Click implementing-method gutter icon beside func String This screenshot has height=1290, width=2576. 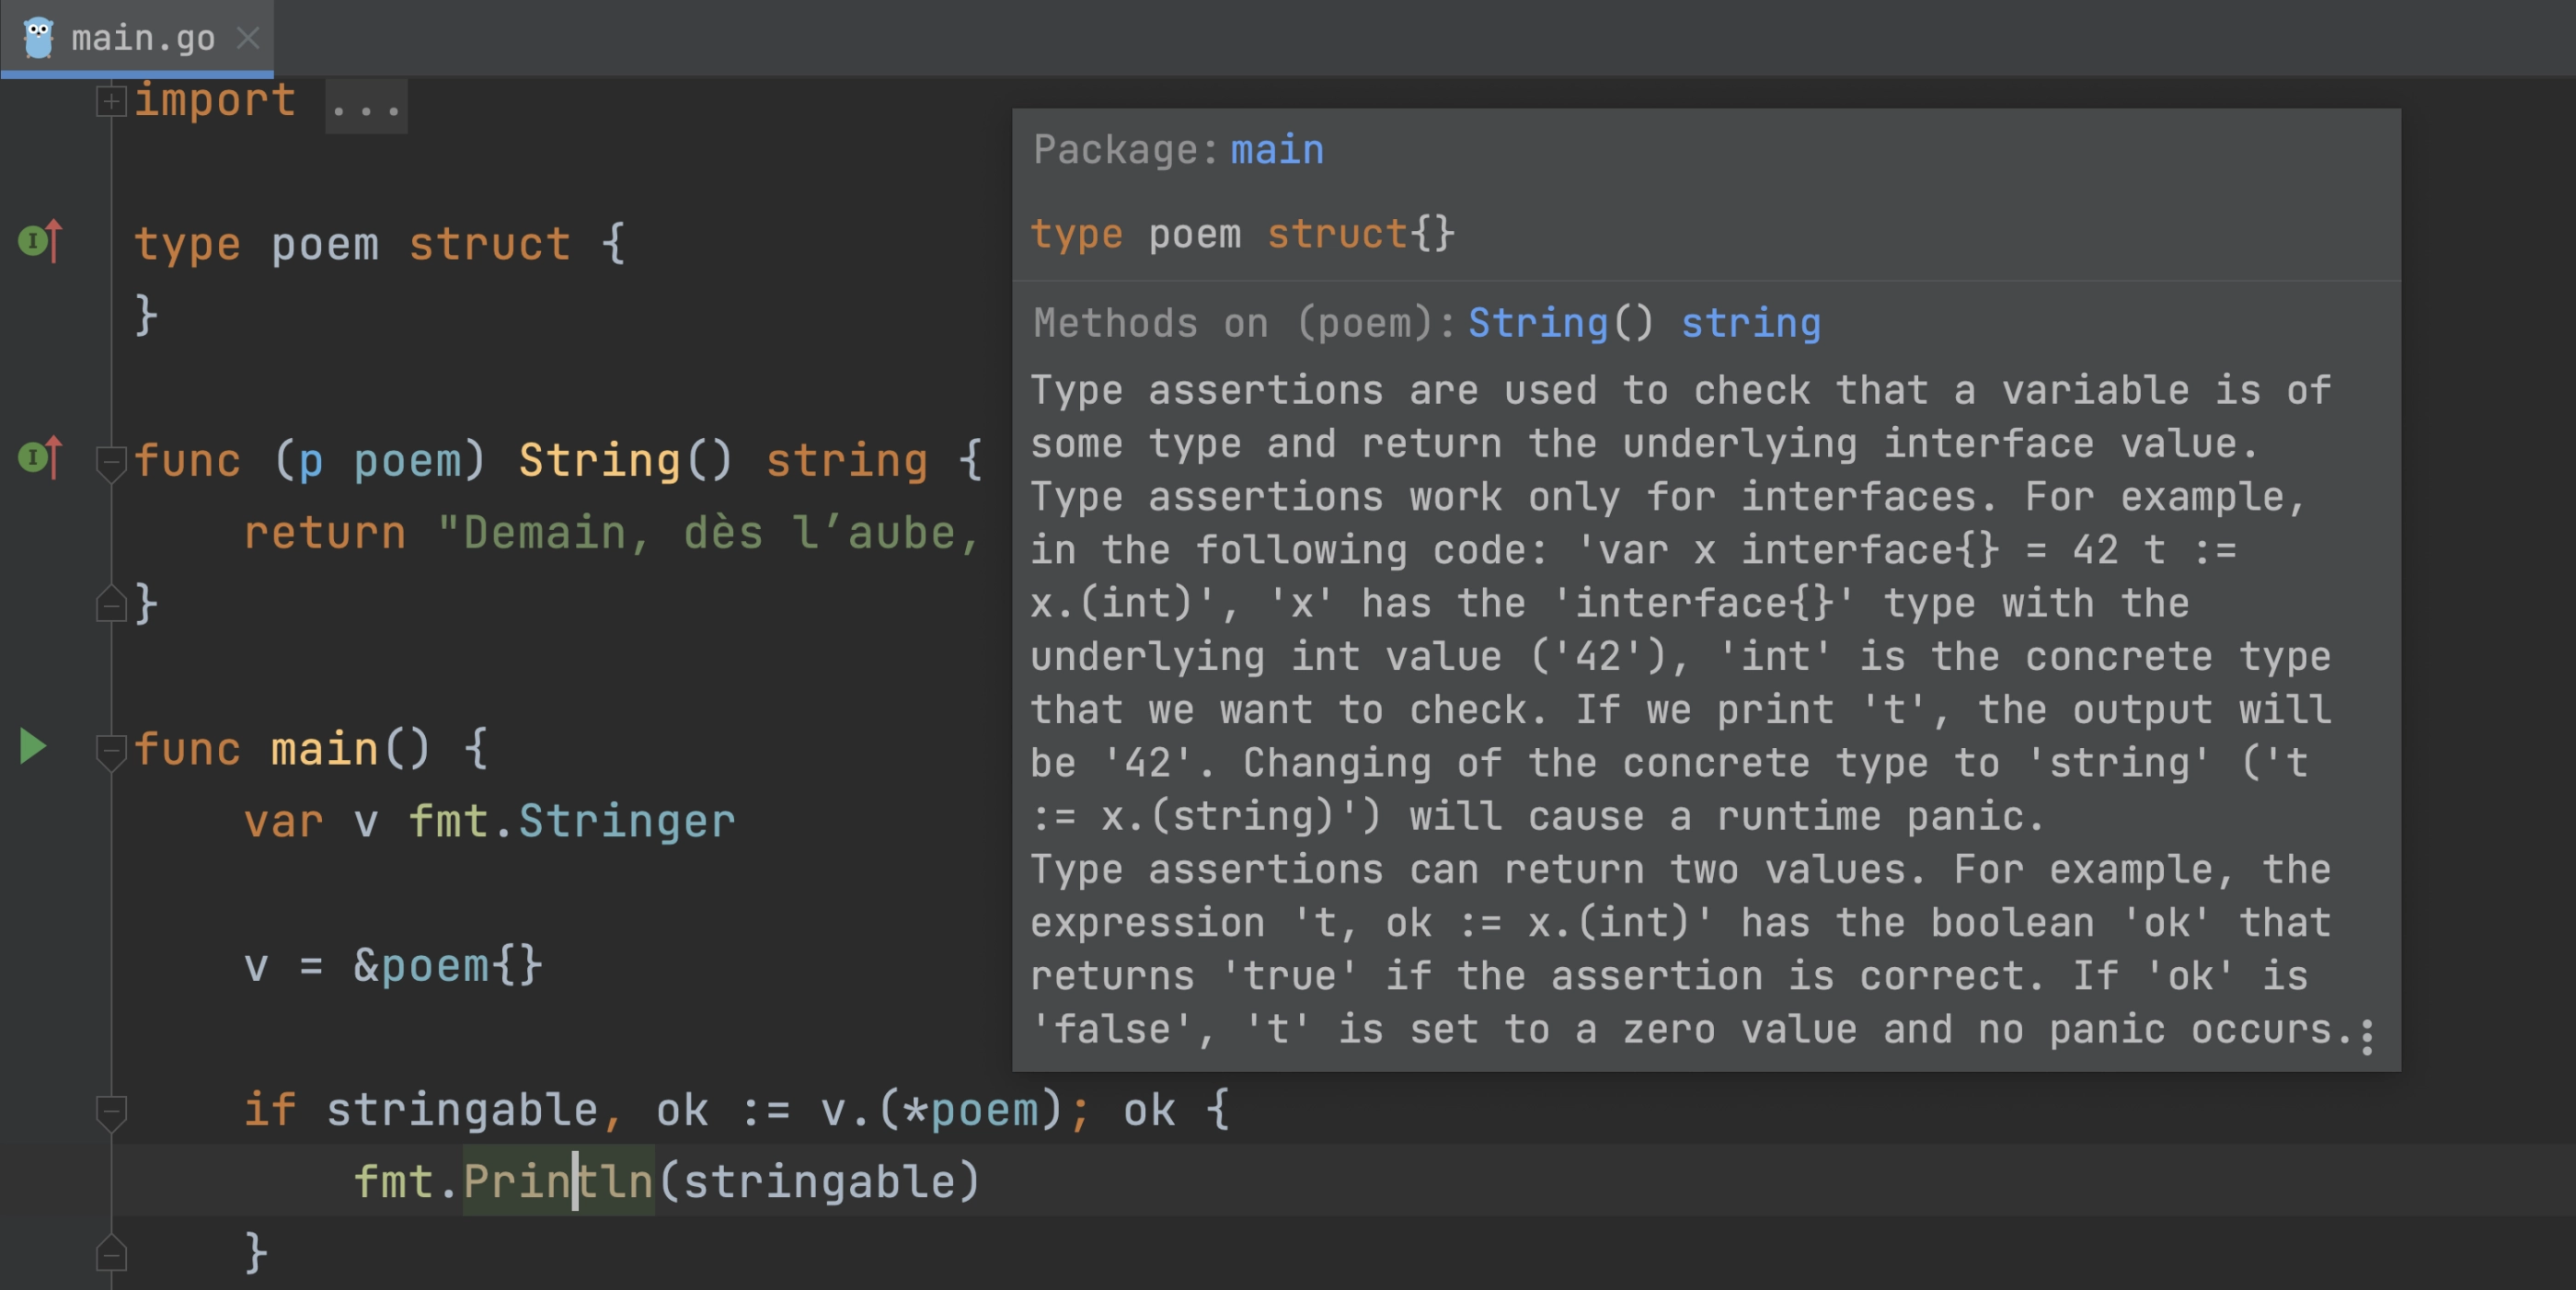coord(41,458)
